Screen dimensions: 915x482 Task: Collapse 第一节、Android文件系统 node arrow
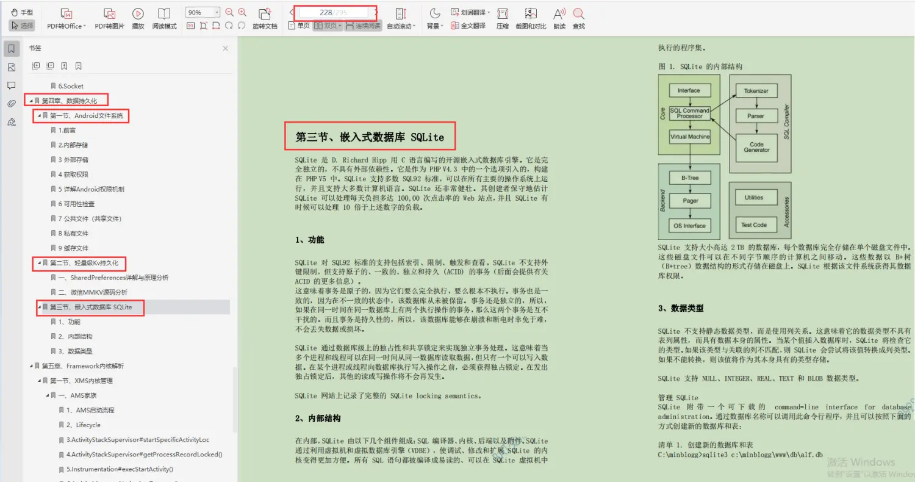point(39,115)
